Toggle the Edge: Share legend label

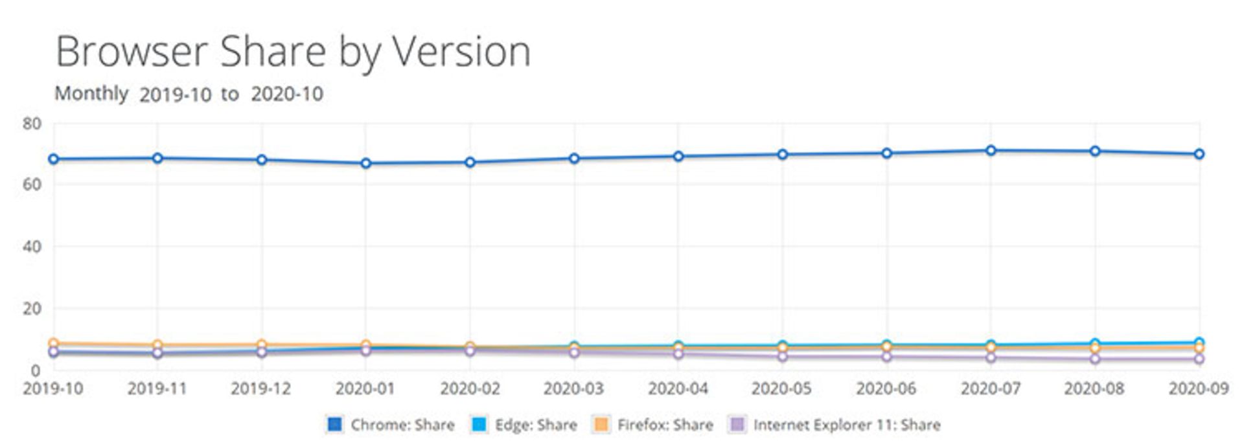(536, 425)
